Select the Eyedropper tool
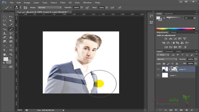 (x=11, y=25)
